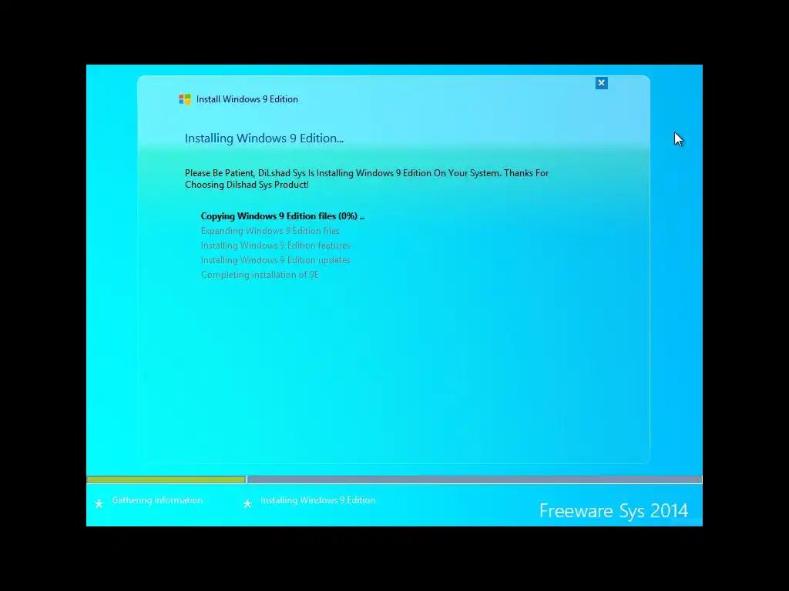Select 'Installing Windows 9 Edition updates' step
This screenshot has height=591, width=789.
[275, 260]
